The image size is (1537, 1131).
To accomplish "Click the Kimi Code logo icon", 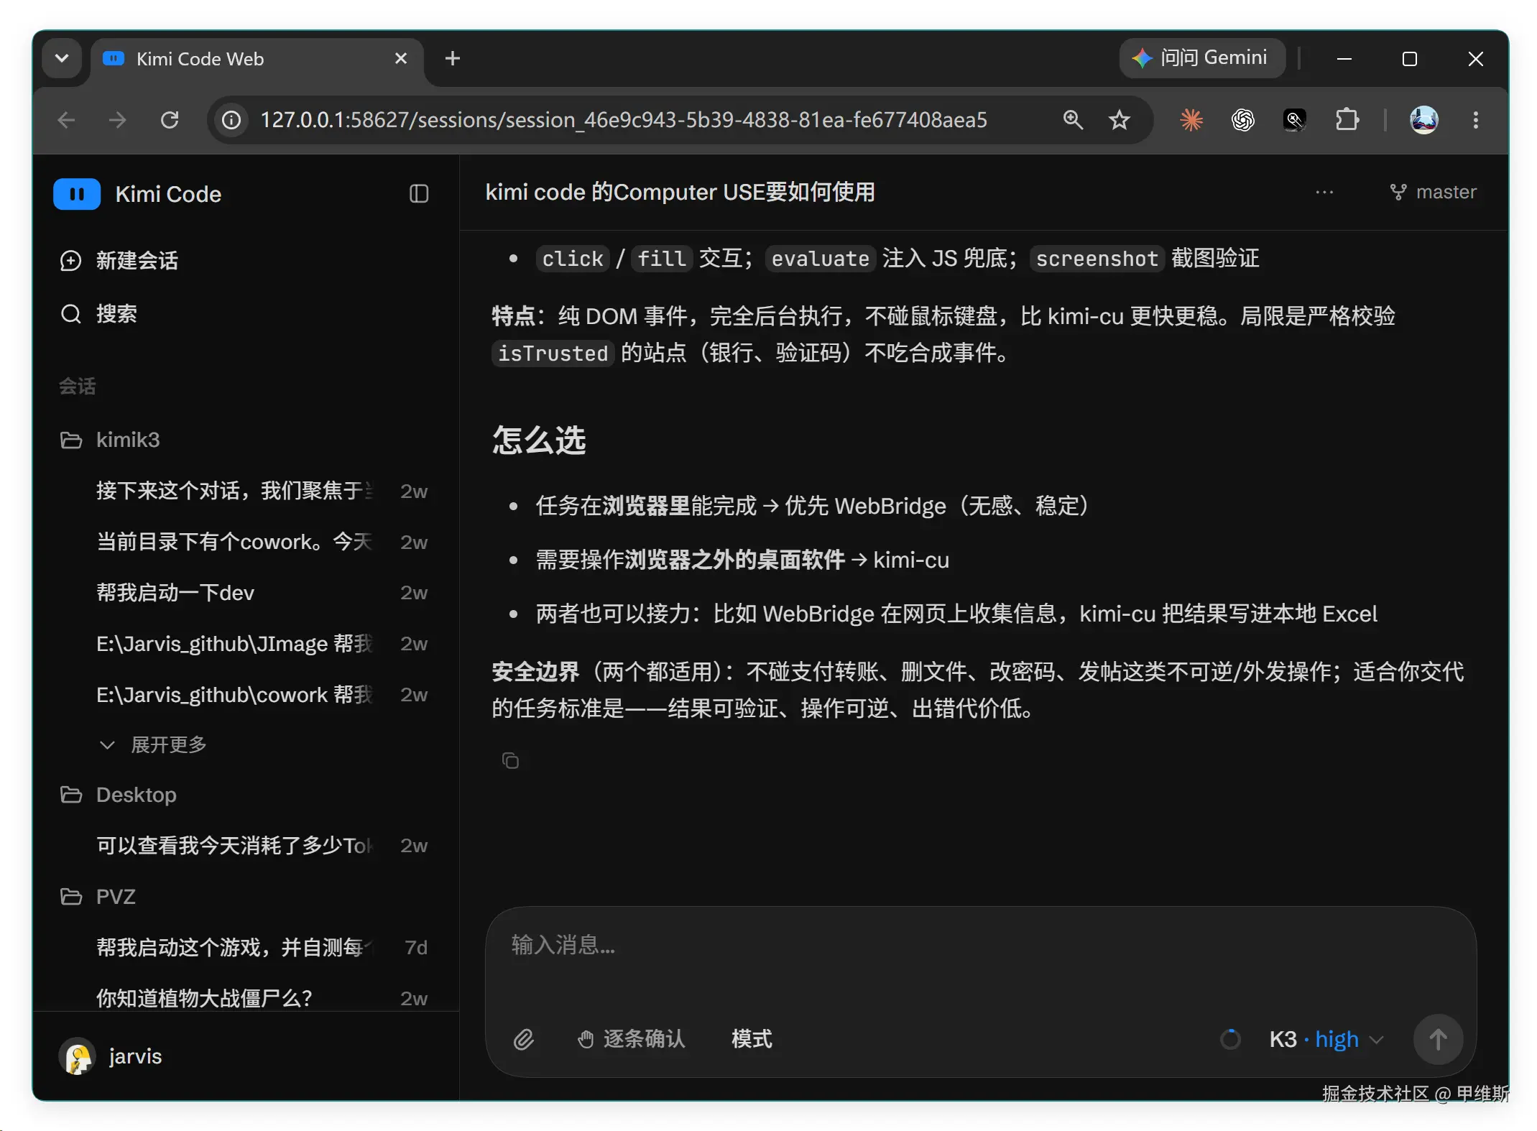I will point(77,194).
